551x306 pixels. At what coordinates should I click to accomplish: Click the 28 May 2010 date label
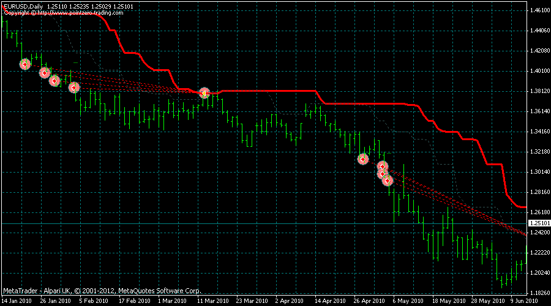[488, 301]
